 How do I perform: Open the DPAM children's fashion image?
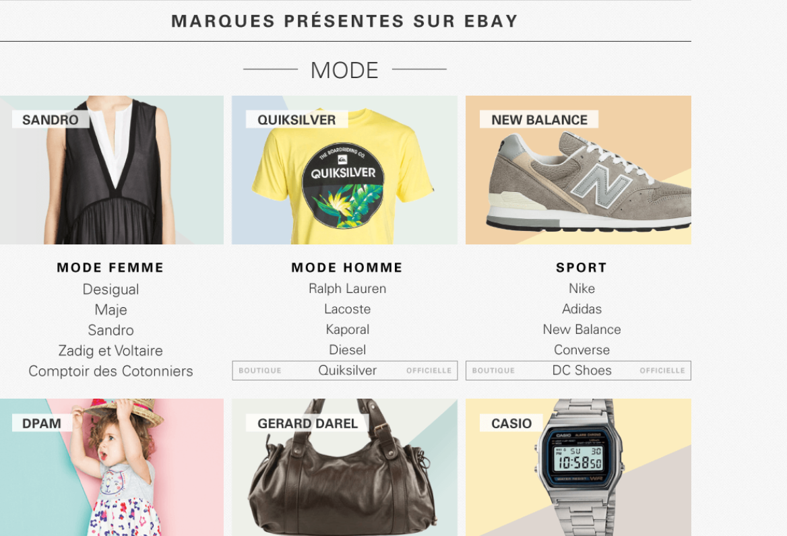pyautogui.click(x=111, y=467)
